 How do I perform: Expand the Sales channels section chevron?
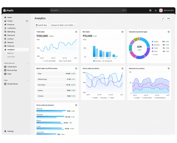[x=27, y=63]
